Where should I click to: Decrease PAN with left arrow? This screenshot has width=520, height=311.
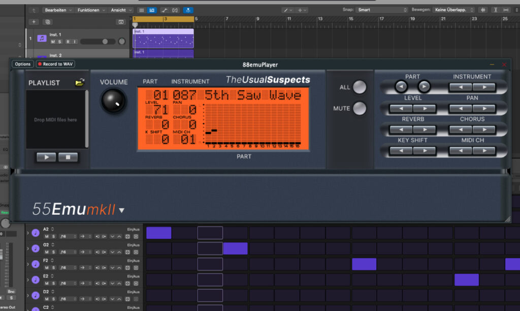pyautogui.click(x=461, y=108)
